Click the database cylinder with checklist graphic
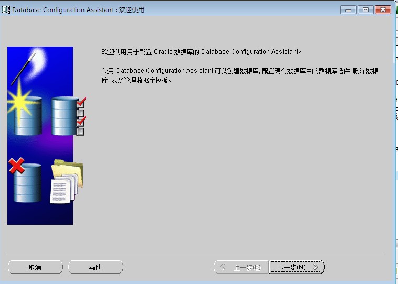Viewport: 398px width, 284px height. point(69,116)
